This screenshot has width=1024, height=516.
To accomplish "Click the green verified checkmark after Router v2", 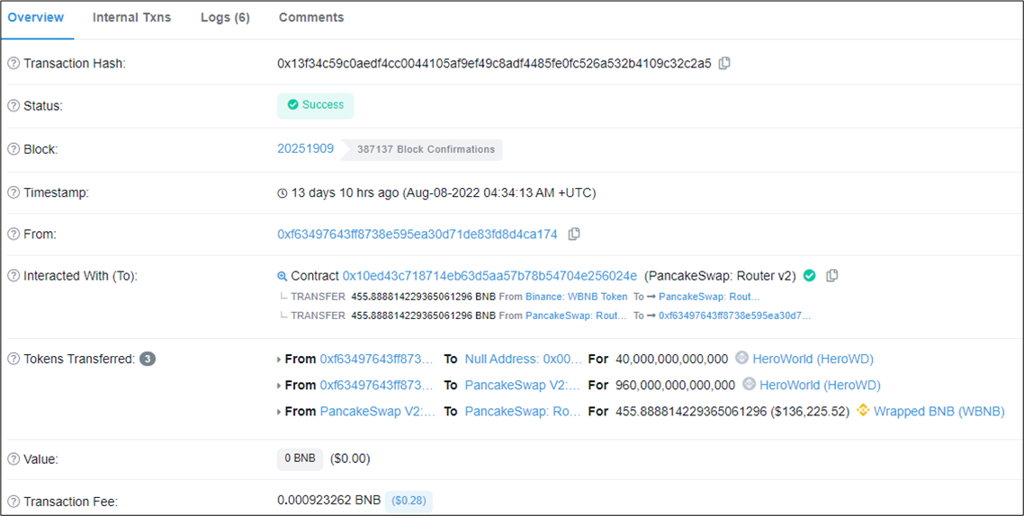I will (810, 275).
